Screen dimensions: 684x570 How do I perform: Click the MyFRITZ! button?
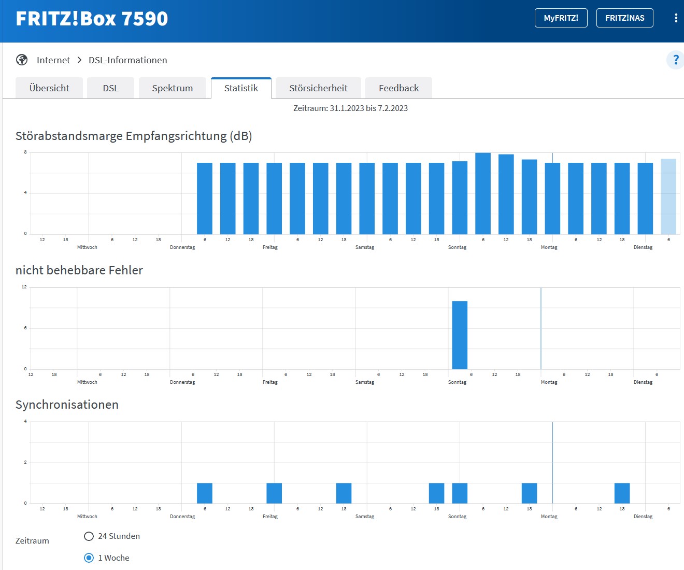[x=561, y=18]
